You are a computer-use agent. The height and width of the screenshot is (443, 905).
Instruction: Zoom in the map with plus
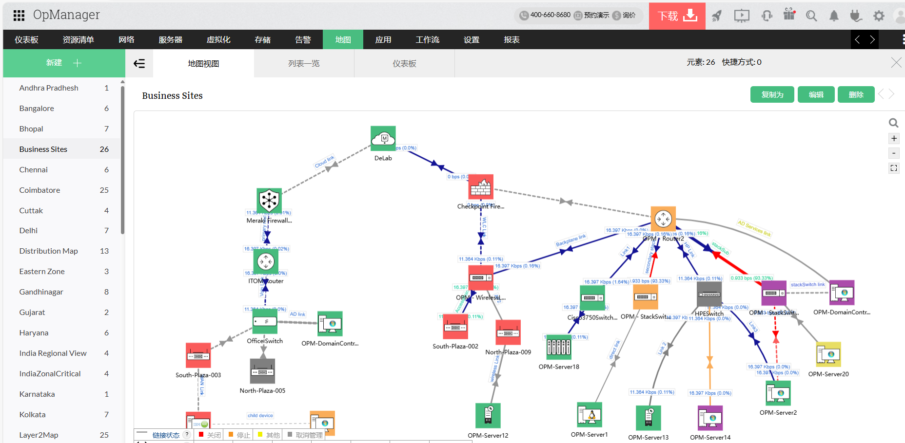coord(894,138)
